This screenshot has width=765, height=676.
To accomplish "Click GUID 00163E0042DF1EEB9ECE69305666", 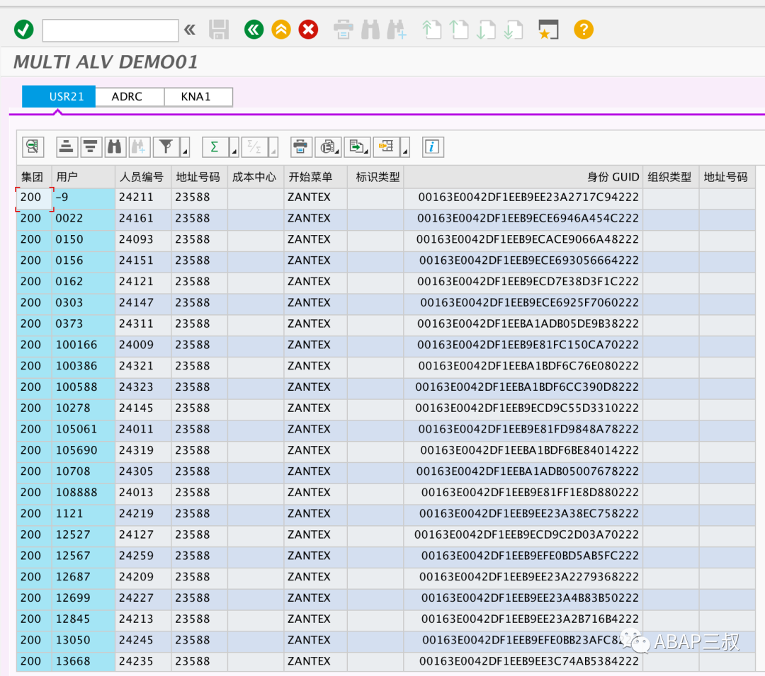I will click(523, 260).
